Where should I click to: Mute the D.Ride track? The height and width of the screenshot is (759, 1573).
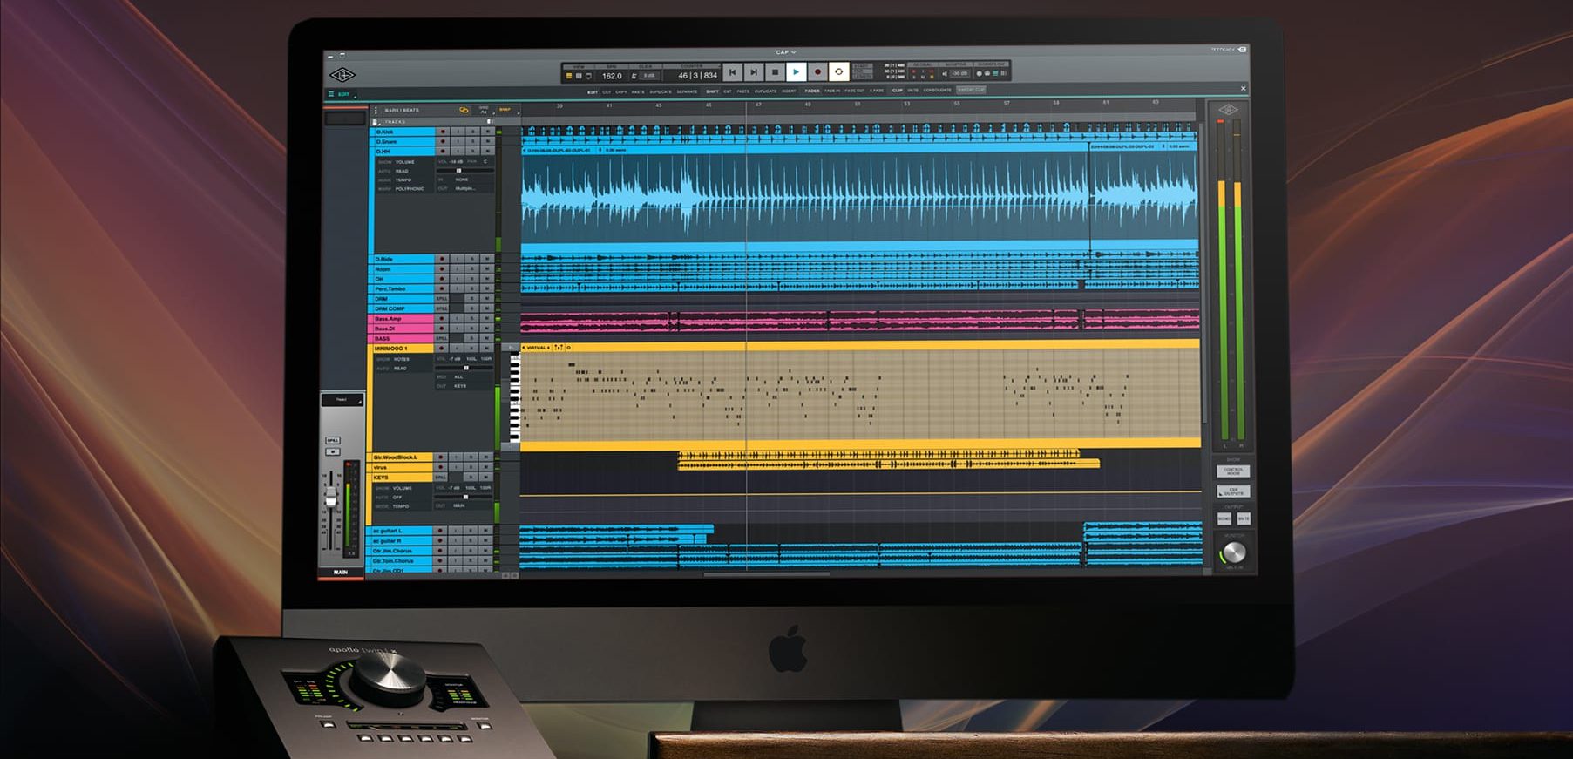486,259
